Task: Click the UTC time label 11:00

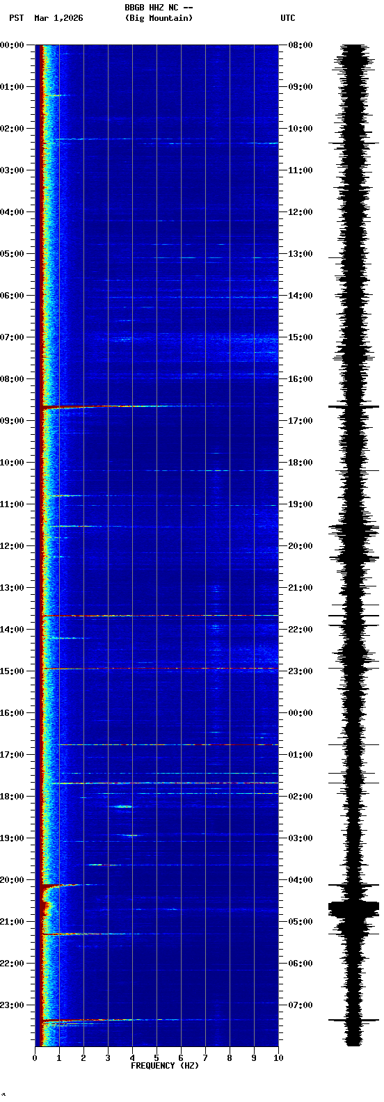Action: tap(301, 170)
